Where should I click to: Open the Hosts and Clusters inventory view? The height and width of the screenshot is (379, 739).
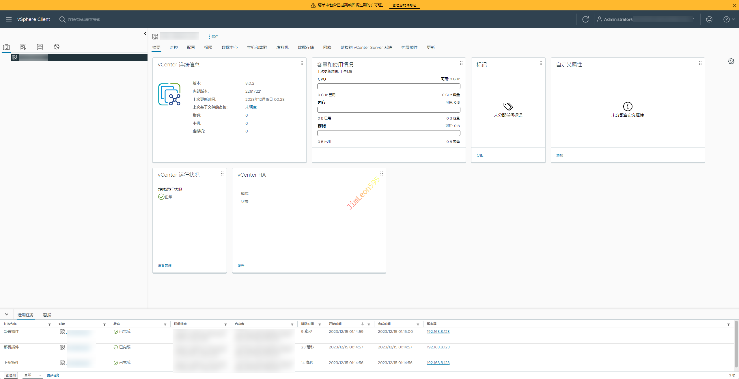click(x=6, y=47)
